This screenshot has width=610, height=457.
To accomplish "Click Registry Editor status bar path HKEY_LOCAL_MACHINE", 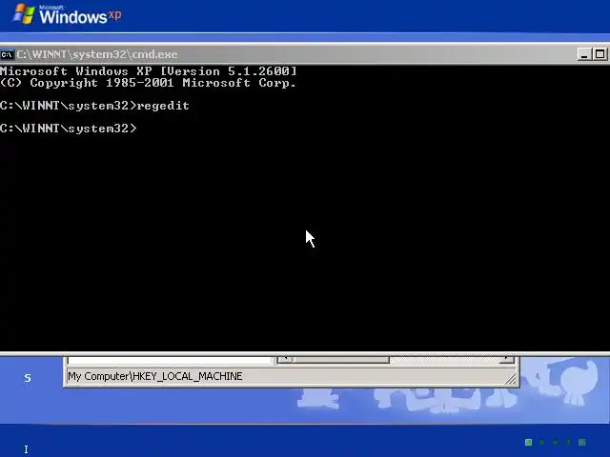I will point(155,376).
